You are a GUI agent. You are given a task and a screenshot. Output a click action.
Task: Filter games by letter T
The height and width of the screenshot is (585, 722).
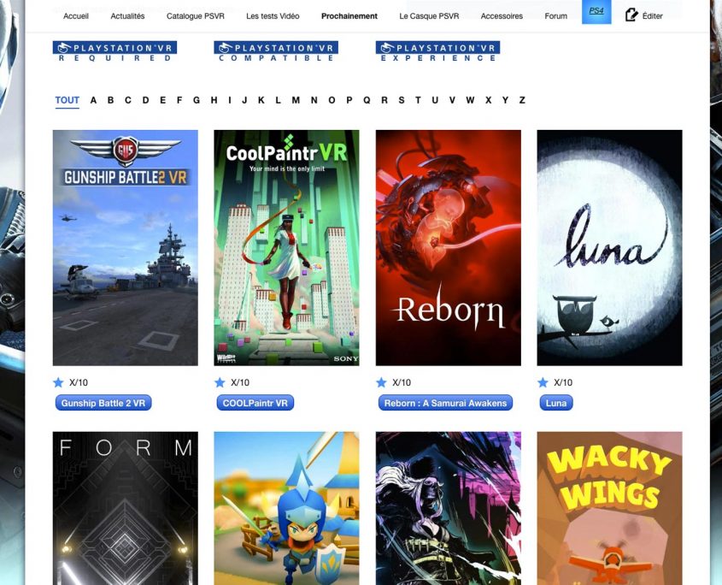click(x=418, y=100)
